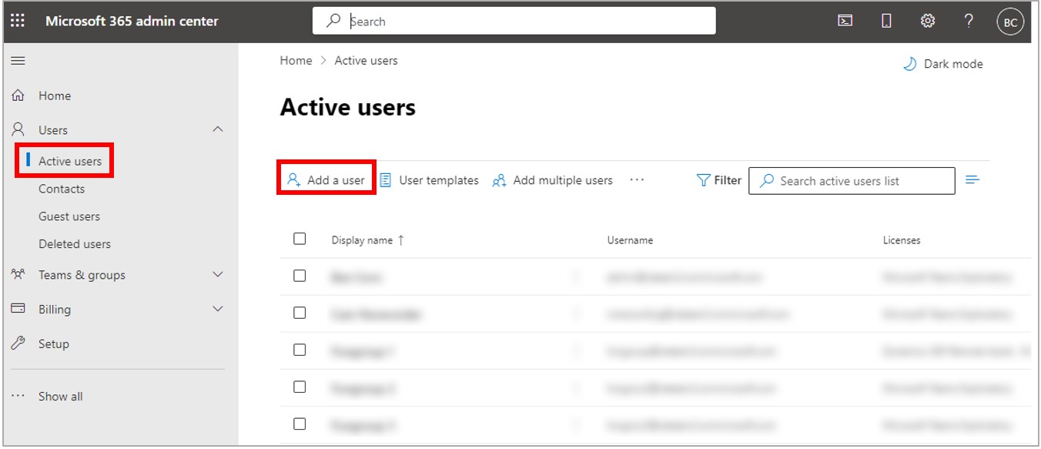Open the list view options icon
This screenshot has width=1041, height=449.
(972, 180)
